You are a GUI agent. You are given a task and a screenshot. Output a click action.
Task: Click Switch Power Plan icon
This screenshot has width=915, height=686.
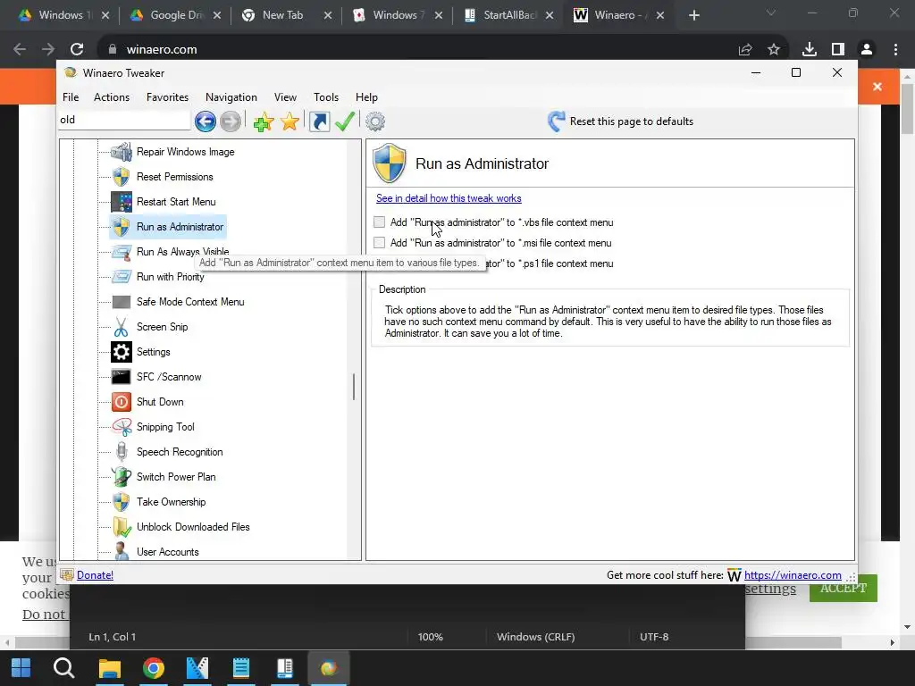click(122, 477)
